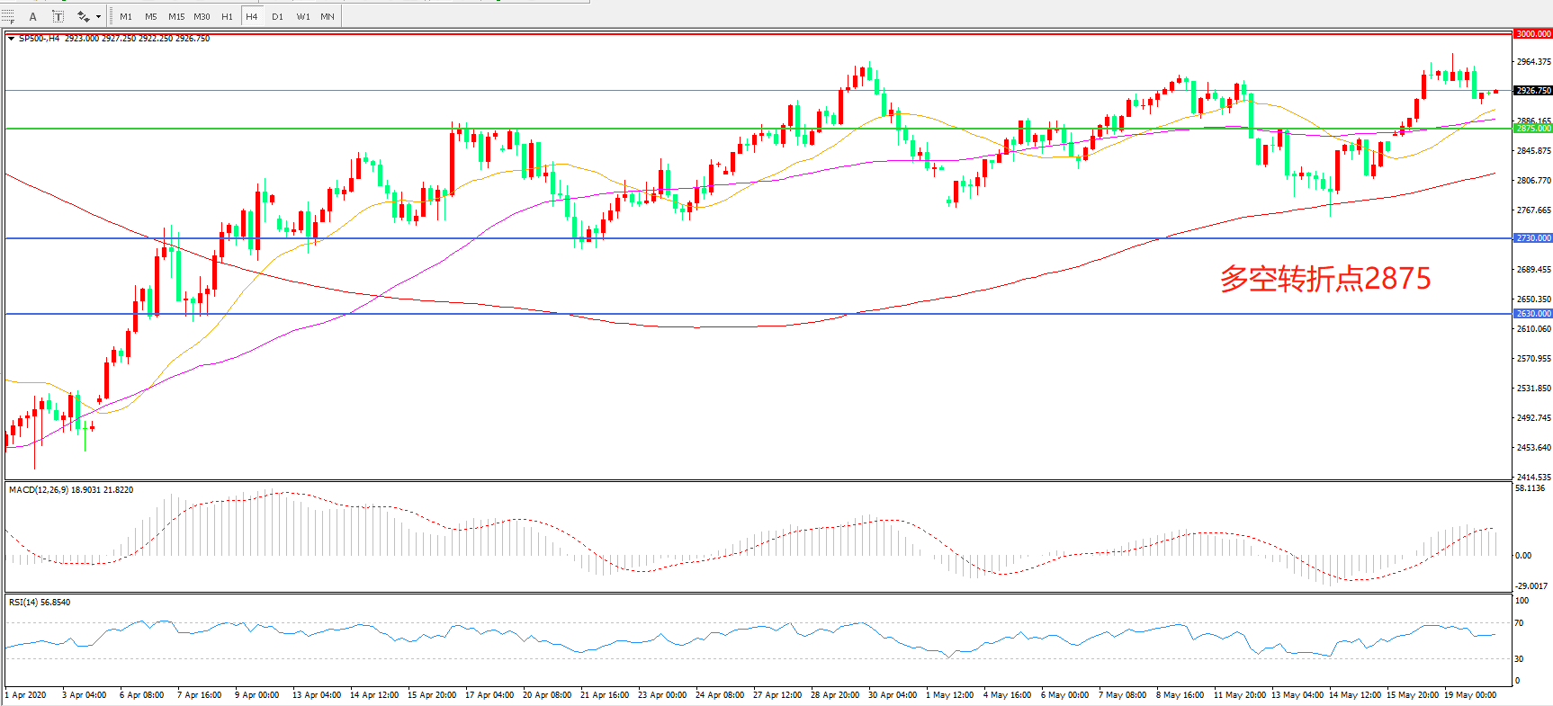Select the green 2875.000 price line label
Viewport: 1553px width, 706px height.
click(1533, 129)
